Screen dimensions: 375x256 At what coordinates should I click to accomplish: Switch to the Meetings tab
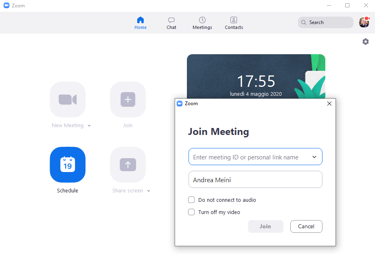click(202, 23)
